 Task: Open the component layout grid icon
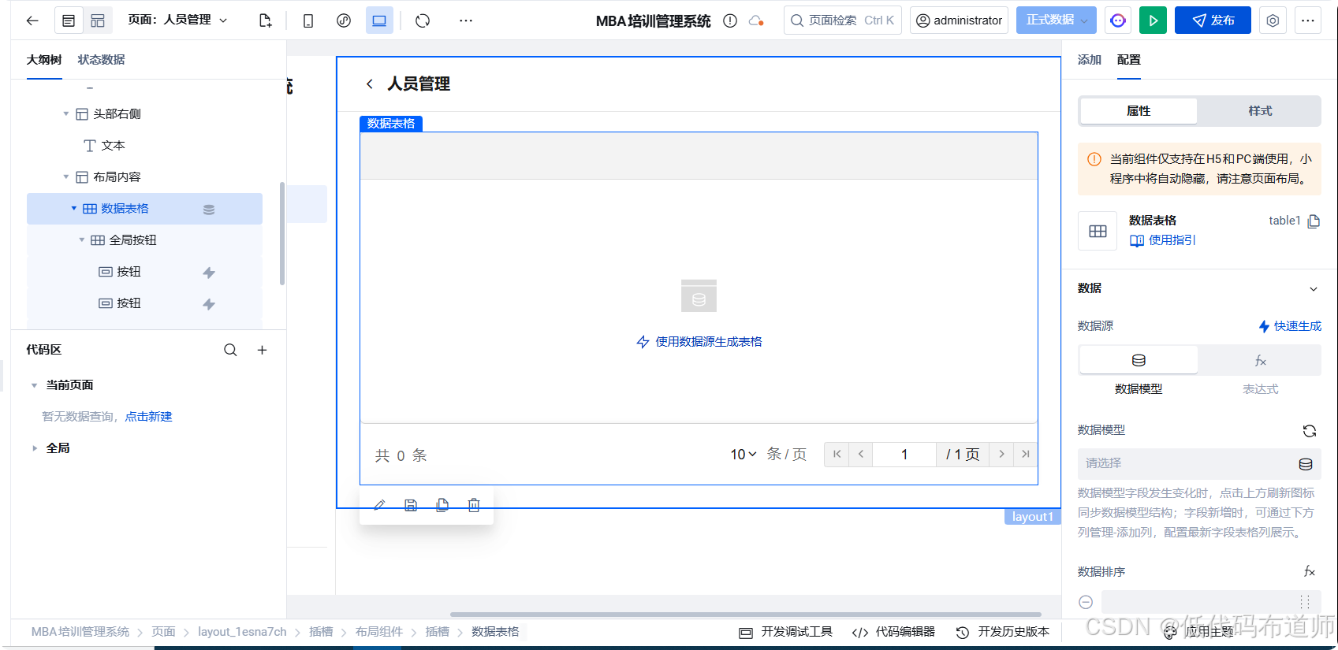(x=98, y=20)
